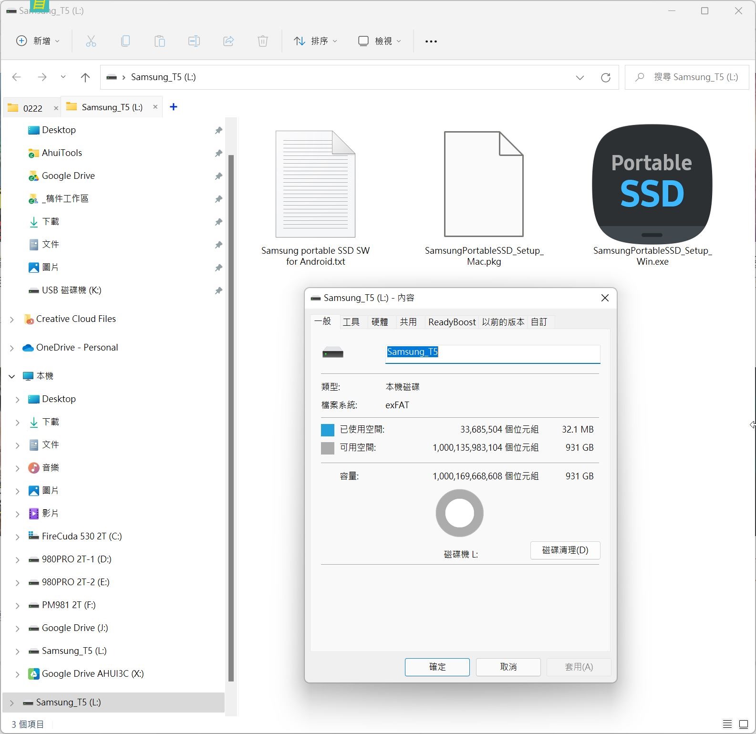Go up one folder level
This screenshot has height=734, width=756.
pyautogui.click(x=85, y=77)
